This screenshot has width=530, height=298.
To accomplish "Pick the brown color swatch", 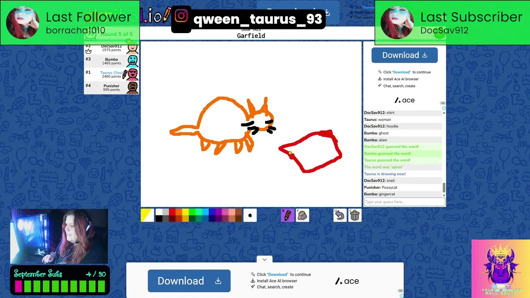I will tap(238, 212).
